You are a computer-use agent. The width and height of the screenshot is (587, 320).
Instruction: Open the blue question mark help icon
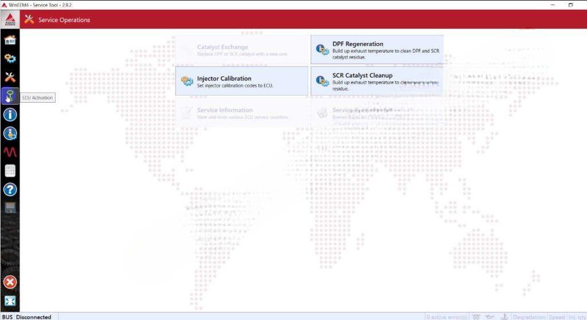[10, 189]
